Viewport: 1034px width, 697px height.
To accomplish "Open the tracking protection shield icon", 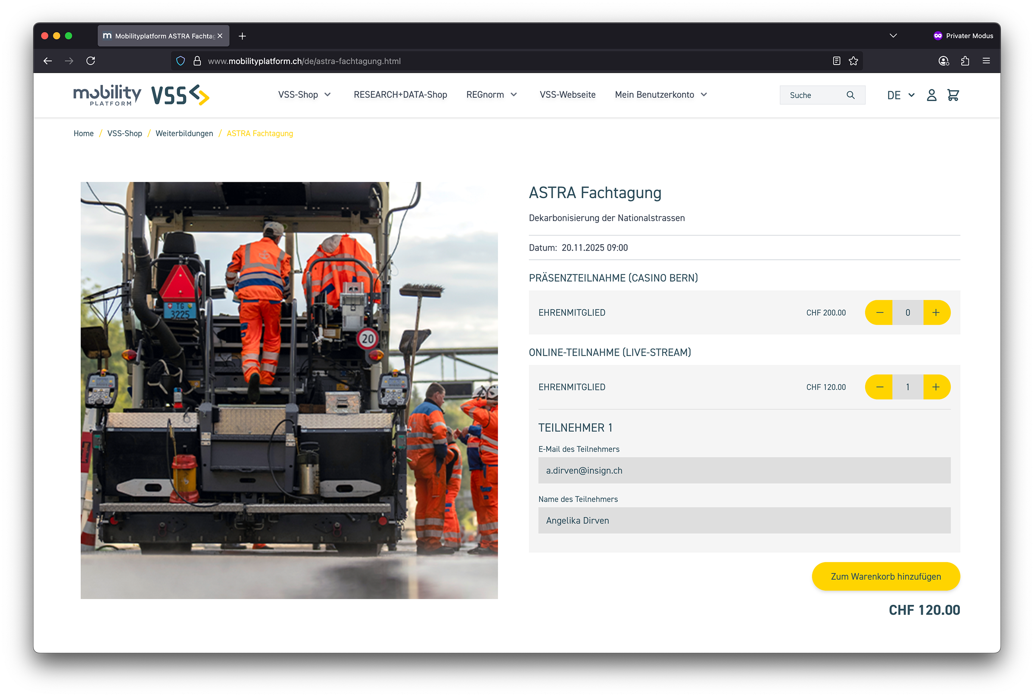I will (x=181, y=61).
